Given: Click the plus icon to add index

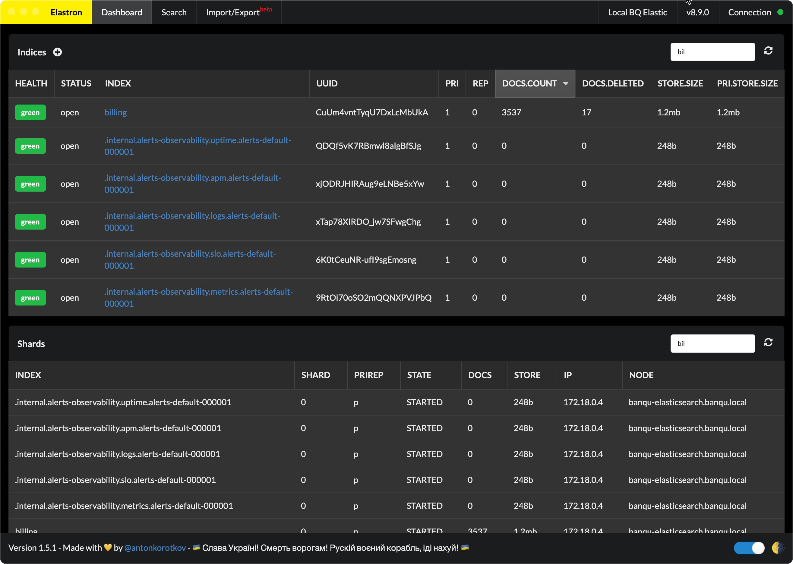Looking at the screenshot, I should [x=57, y=52].
